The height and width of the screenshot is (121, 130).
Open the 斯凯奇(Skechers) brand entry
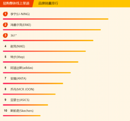point(22,111)
